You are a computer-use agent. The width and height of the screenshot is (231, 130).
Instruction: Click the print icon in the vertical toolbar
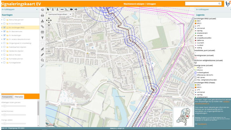point(42,15)
